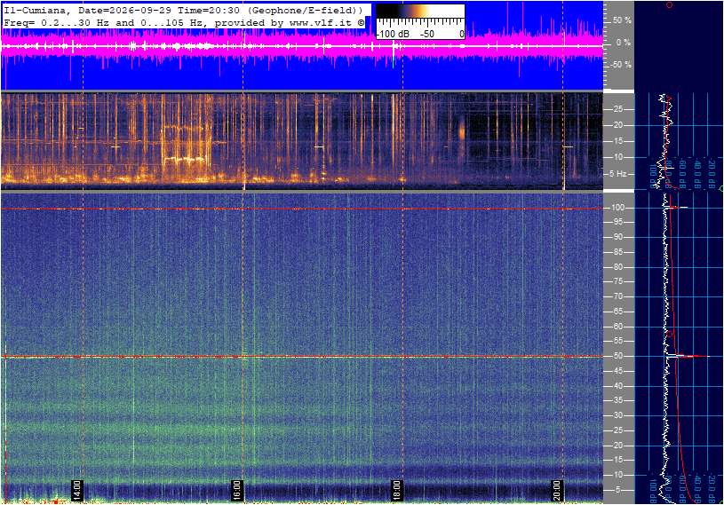
Task: Click the '95' Hz frequency axis label
Action: point(617,222)
